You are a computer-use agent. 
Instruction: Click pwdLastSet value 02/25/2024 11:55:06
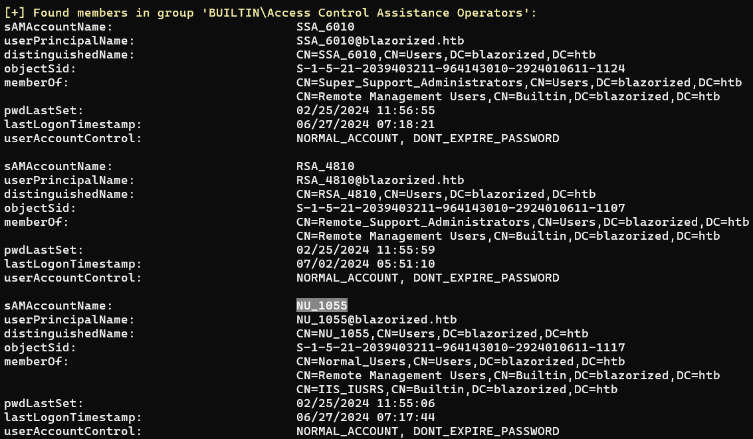click(x=366, y=404)
